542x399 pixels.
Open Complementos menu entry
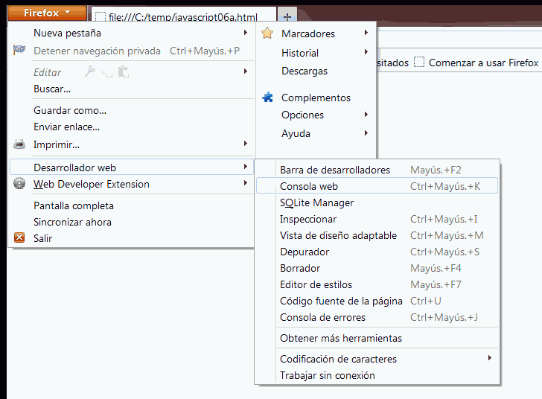click(x=316, y=98)
